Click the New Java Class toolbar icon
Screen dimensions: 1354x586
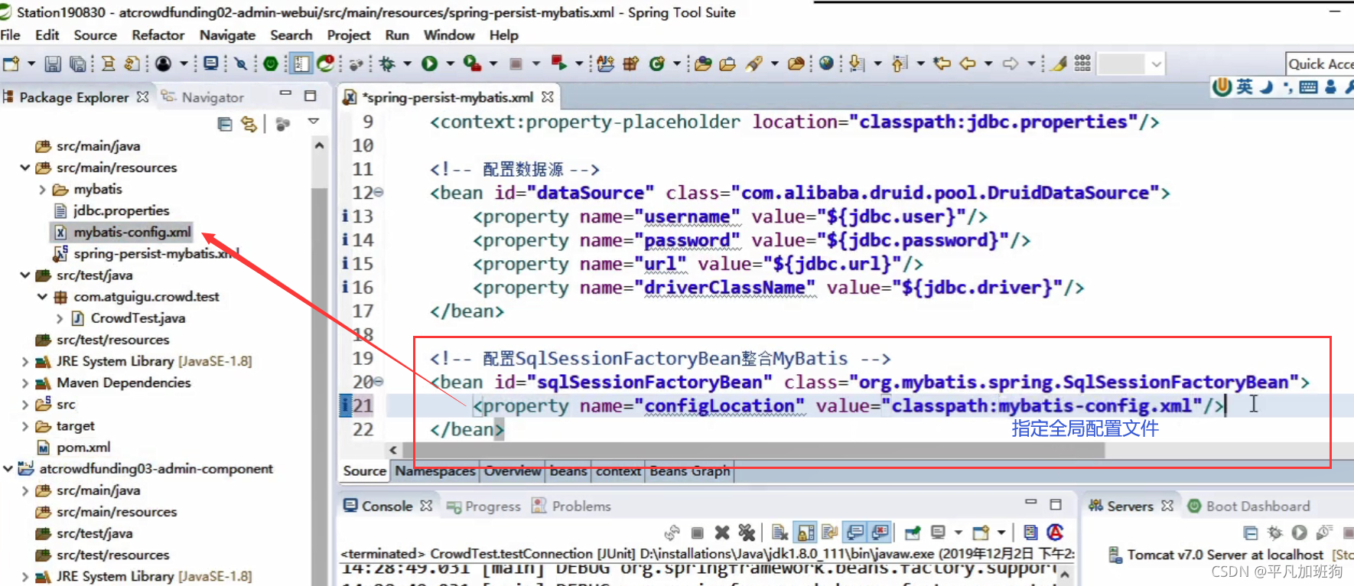656,64
